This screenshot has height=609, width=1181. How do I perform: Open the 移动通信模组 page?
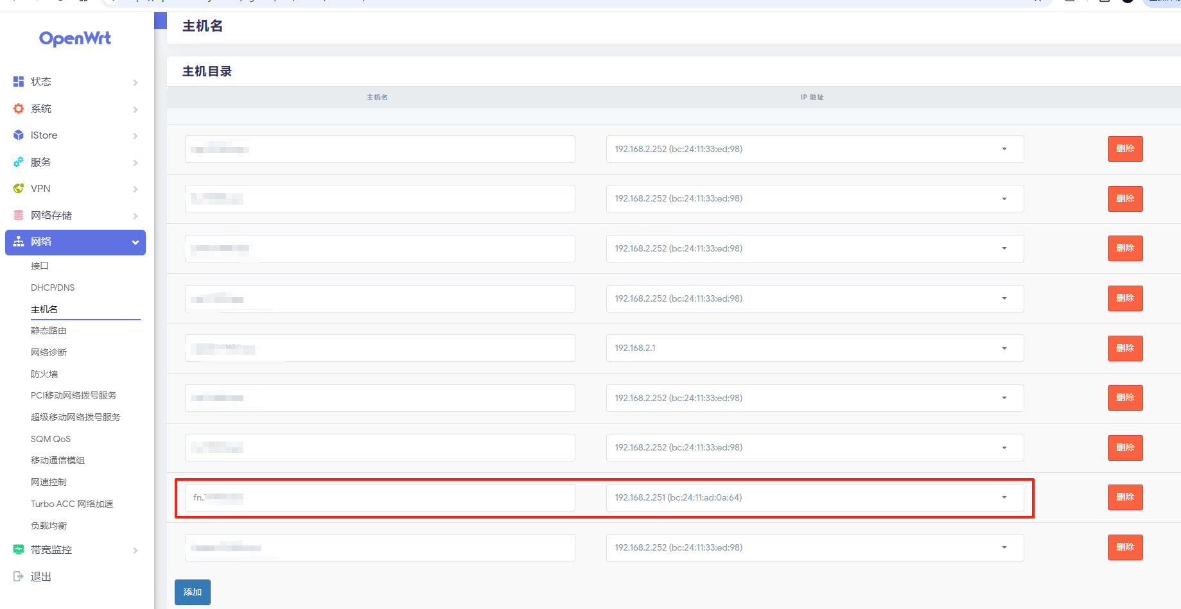[58, 460]
